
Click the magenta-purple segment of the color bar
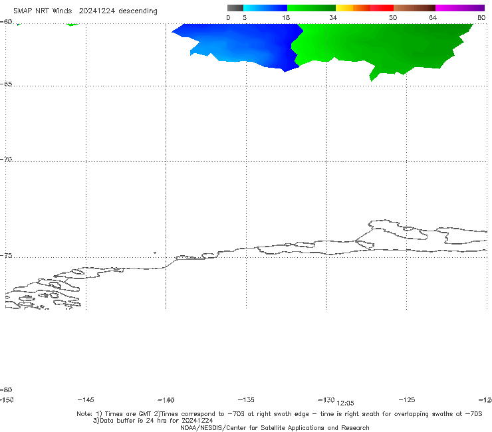(x=460, y=8)
